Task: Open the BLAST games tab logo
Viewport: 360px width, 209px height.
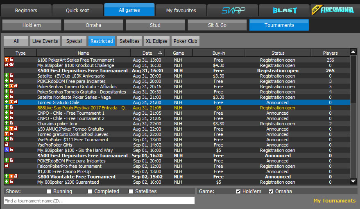Action: [284, 10]
